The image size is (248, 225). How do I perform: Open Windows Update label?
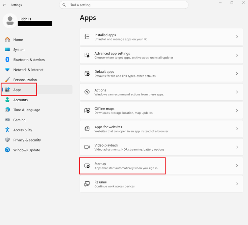pos(27,150)
